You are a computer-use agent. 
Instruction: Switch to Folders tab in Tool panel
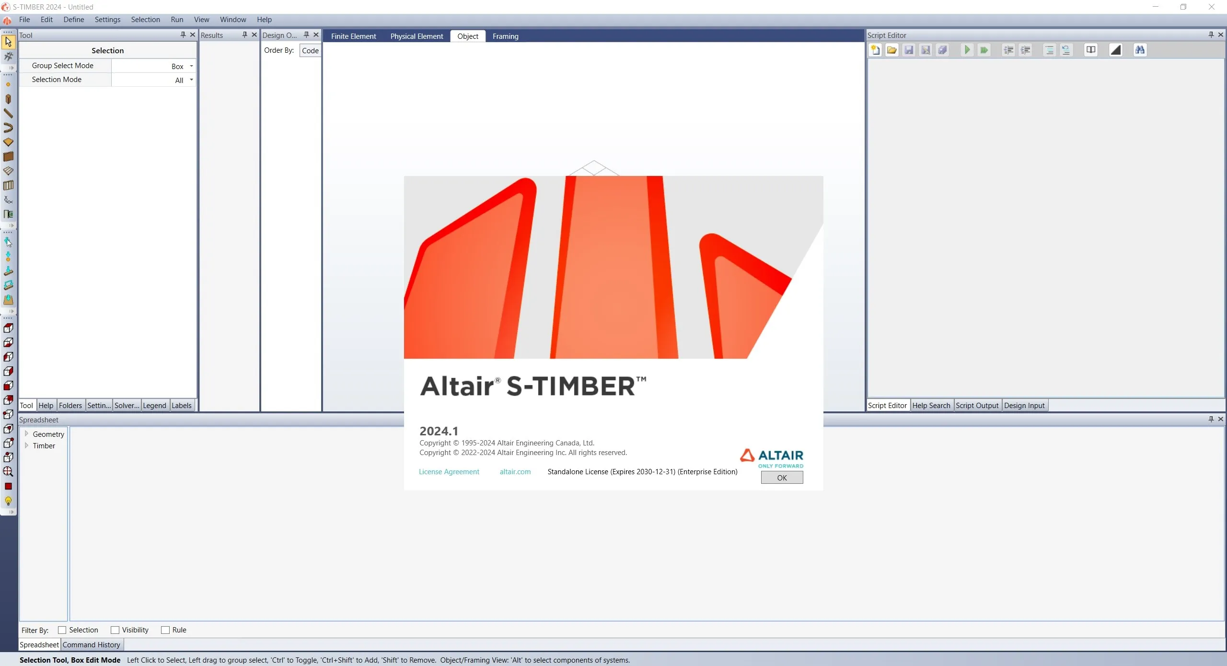click(70, 406)
